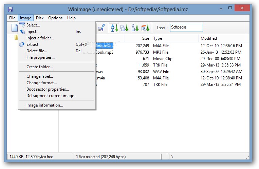Select the Book.mp3 file row

coord(105,52)
